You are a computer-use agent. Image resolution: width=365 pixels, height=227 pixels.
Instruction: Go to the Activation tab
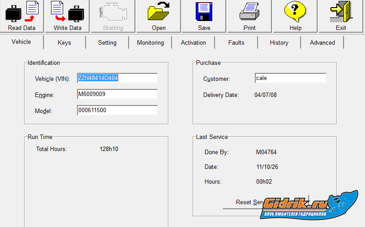click(x=193, y=43)
